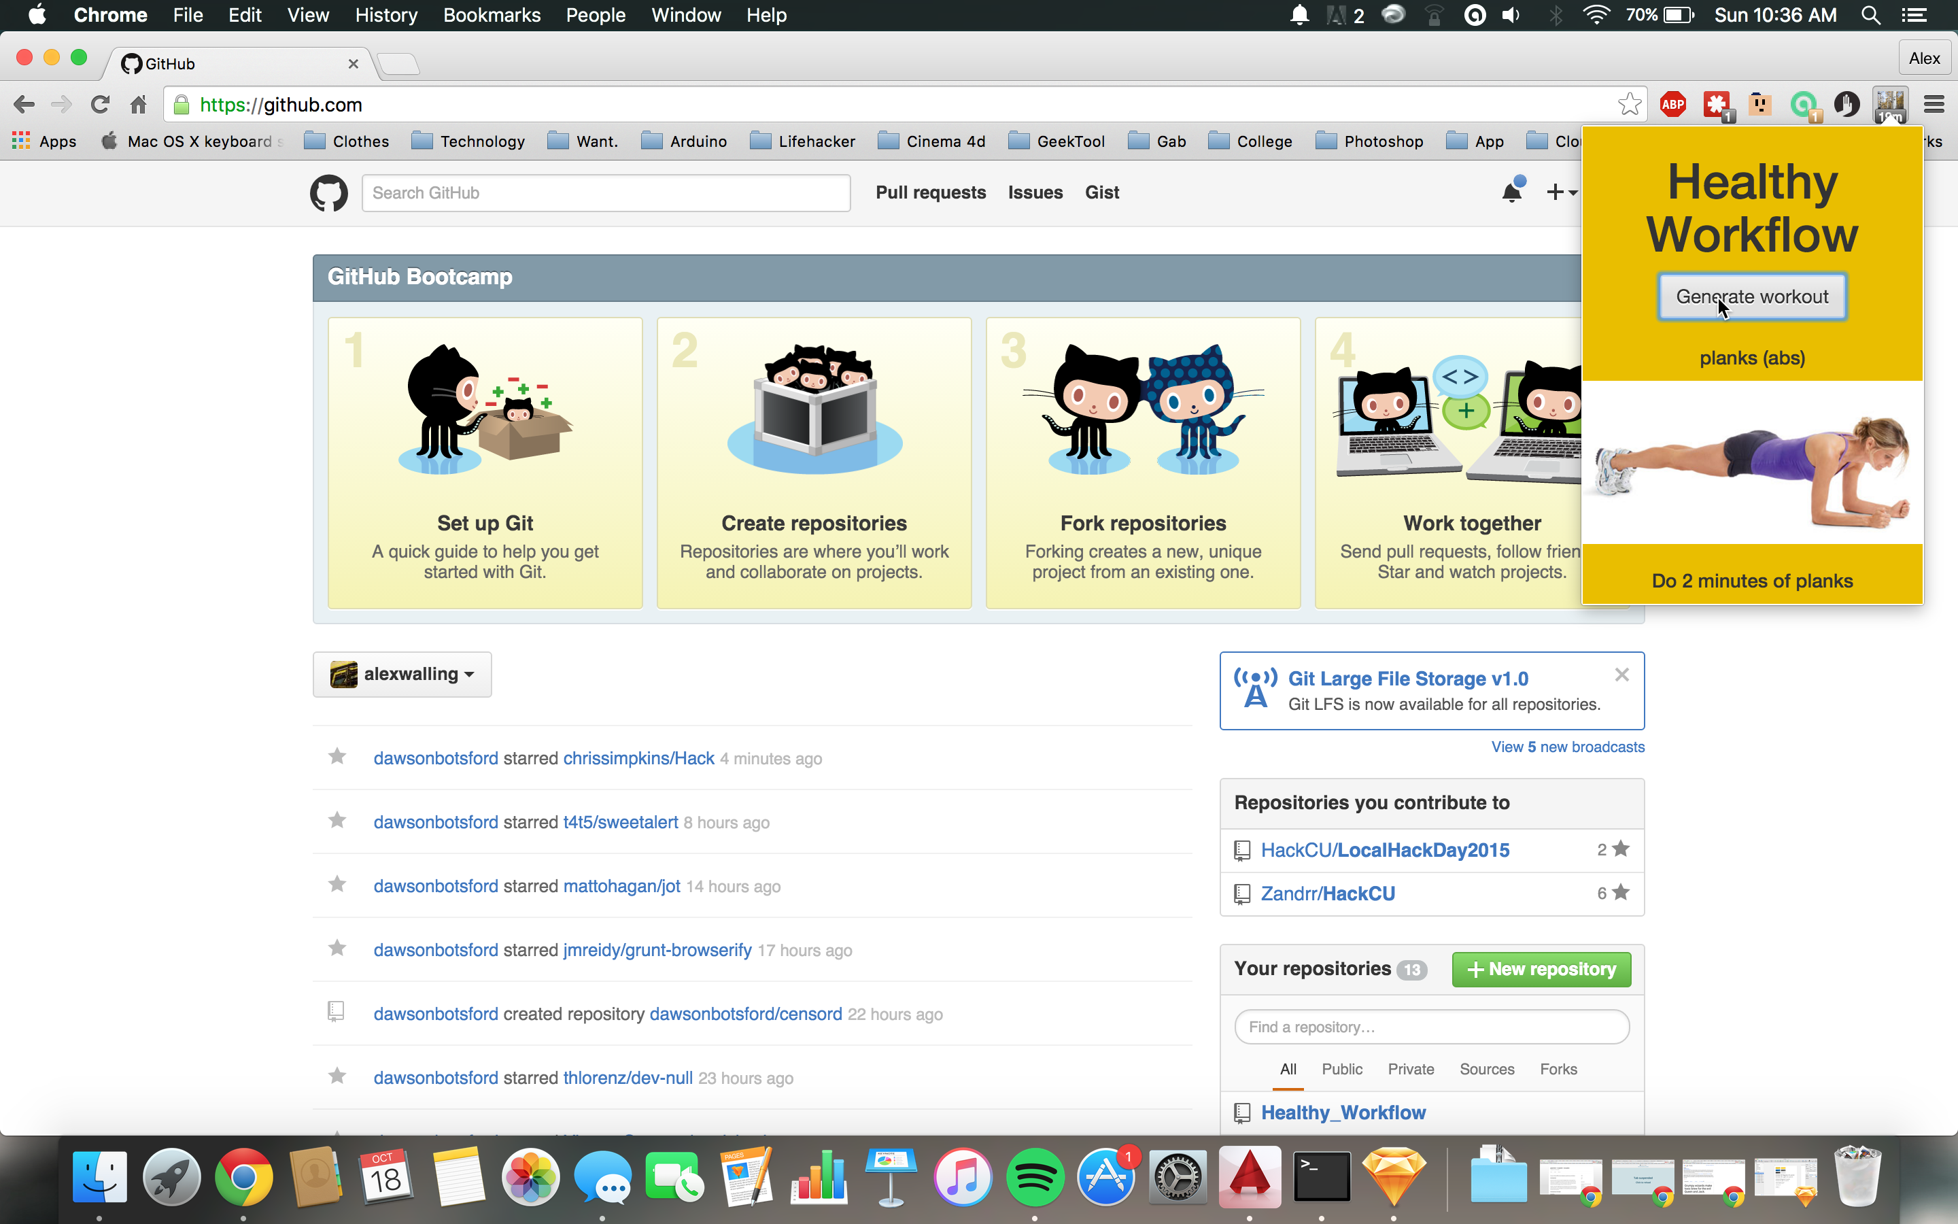The width and height of the screenshot is (1958, 1224).
Task: Click the New repository button
Action: point(1541,969)
